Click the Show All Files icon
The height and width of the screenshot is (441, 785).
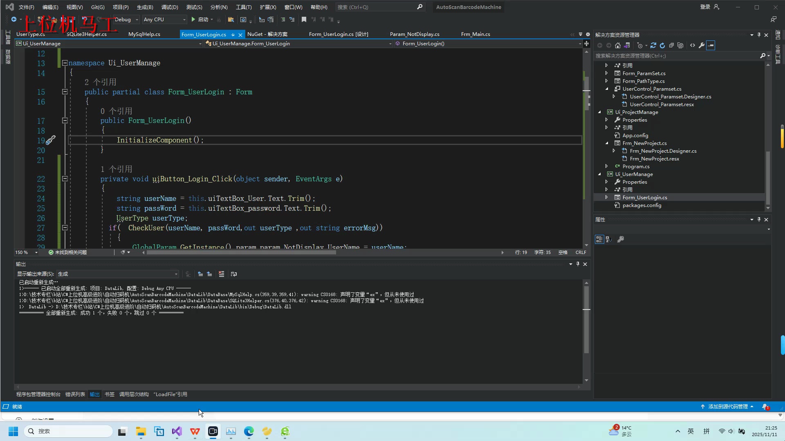tap(680, 45)
